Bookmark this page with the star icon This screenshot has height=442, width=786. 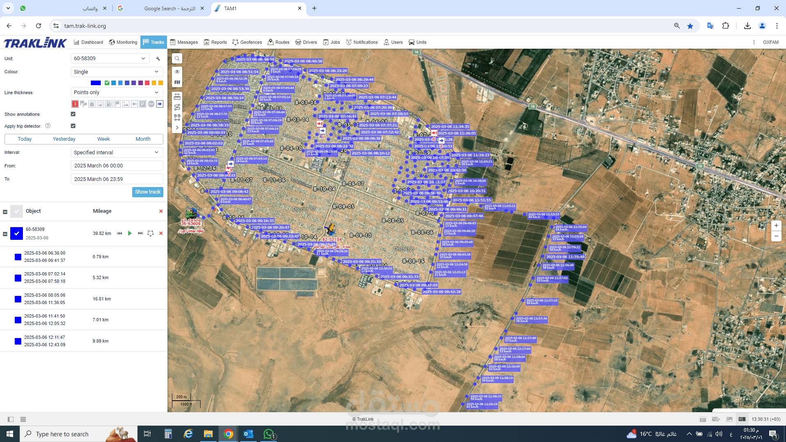pos(690,26)
